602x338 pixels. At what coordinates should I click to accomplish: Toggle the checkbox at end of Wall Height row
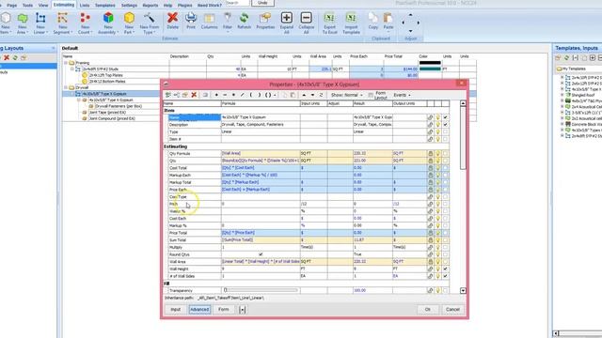click(x=445, y=269)
